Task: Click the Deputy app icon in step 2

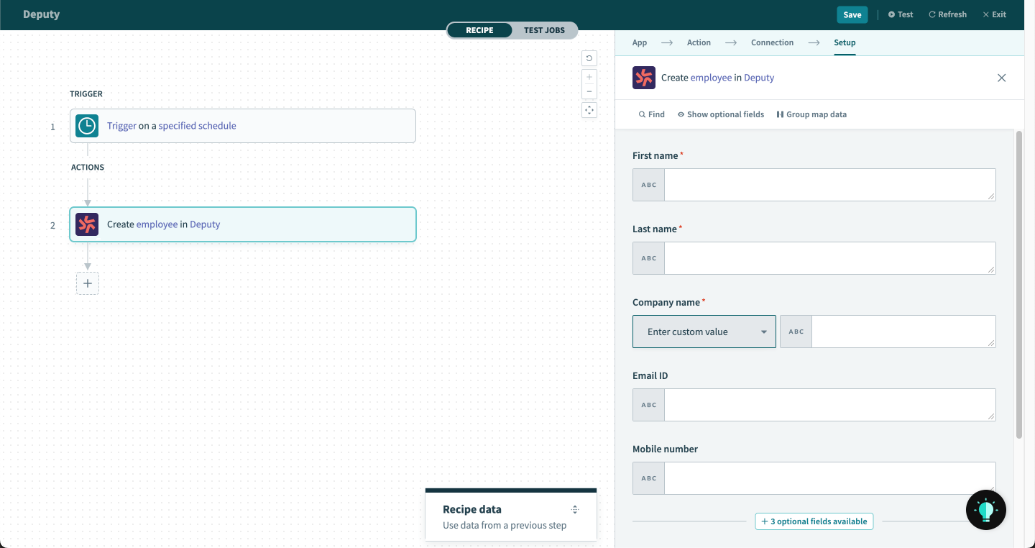Action: click(87, 224)
